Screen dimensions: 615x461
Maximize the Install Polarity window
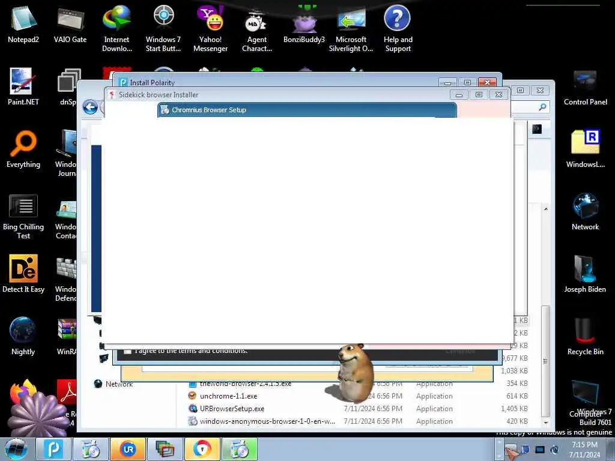point(467,82)
